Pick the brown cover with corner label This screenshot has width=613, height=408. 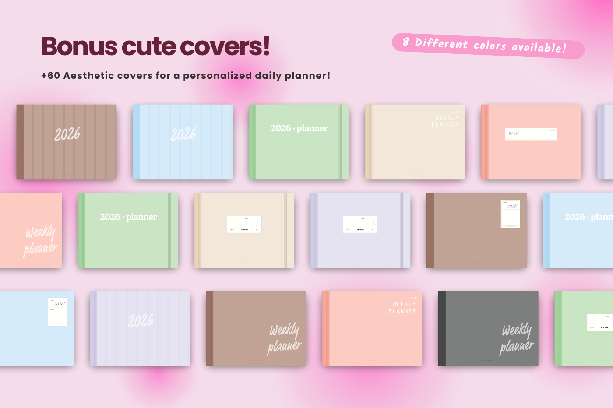[476, 231]
